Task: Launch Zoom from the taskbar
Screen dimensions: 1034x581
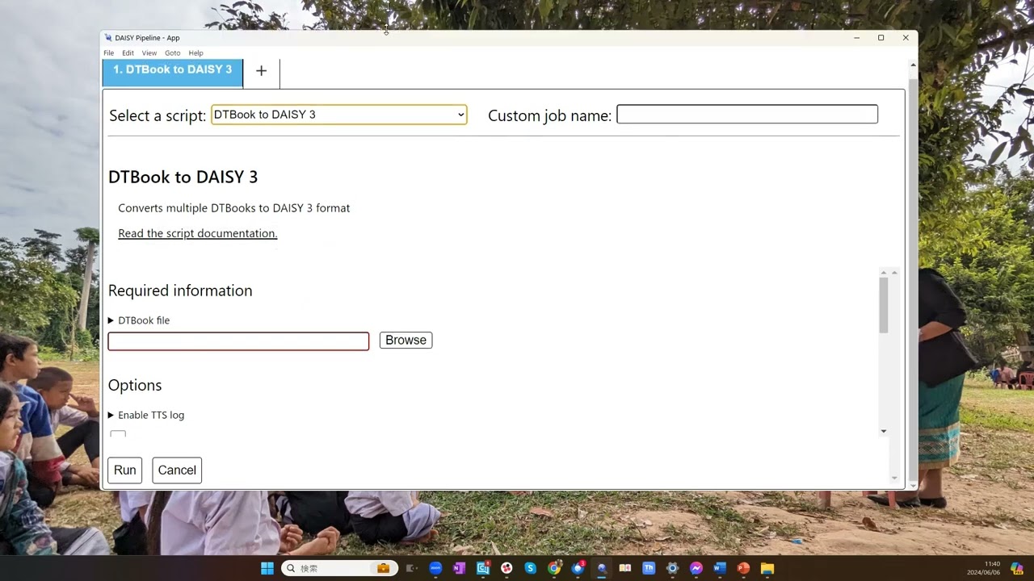Action: [436, 568]
